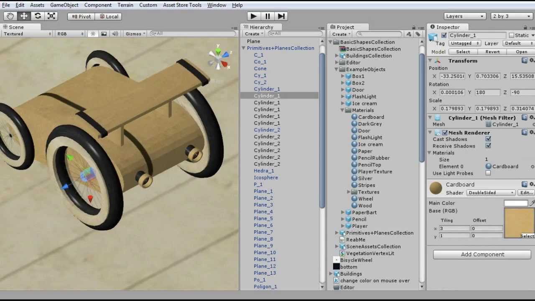The image size is (535, 301).
Task: Open Mesh Renderer help icon
Action: coord(524,133)
